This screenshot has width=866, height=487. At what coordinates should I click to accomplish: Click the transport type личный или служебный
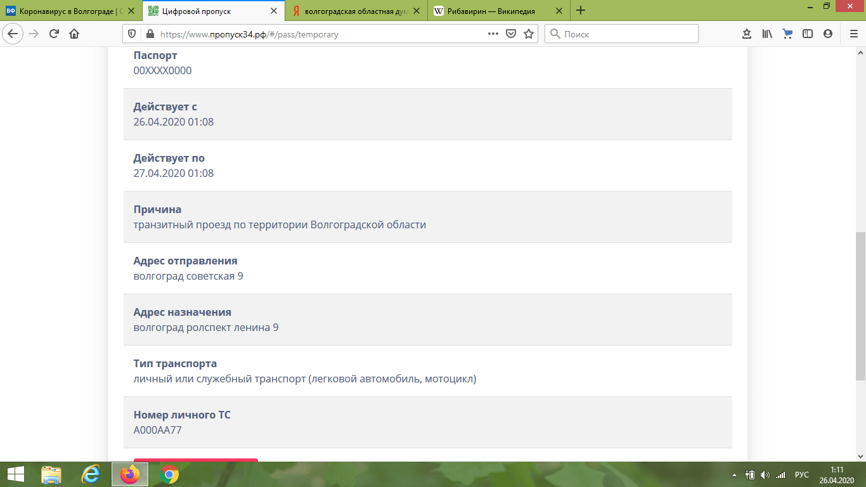(305, 379)
